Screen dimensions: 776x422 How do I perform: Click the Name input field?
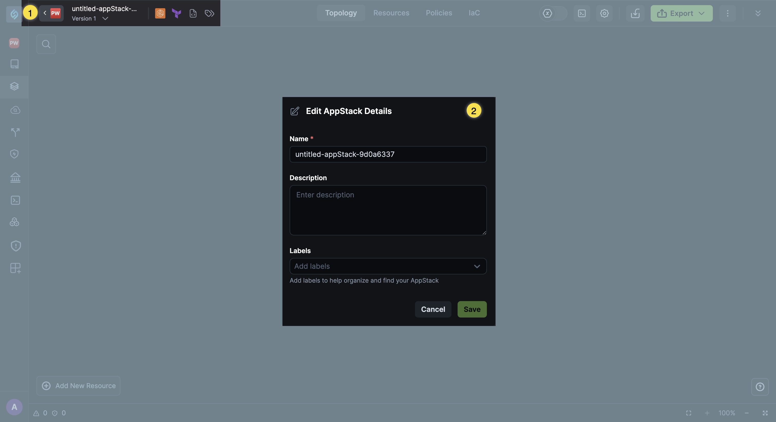(388, 154)
